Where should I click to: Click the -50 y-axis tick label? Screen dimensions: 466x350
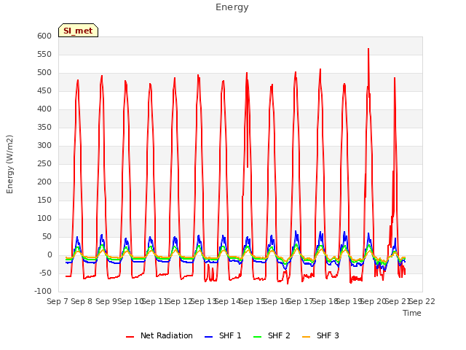click(x=44, y=273)
